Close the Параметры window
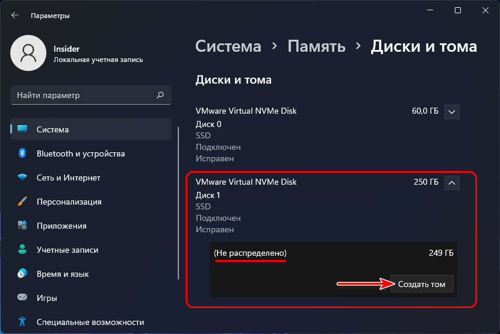Viewport: 500px width, 334px height. click(x=486, y=10)
